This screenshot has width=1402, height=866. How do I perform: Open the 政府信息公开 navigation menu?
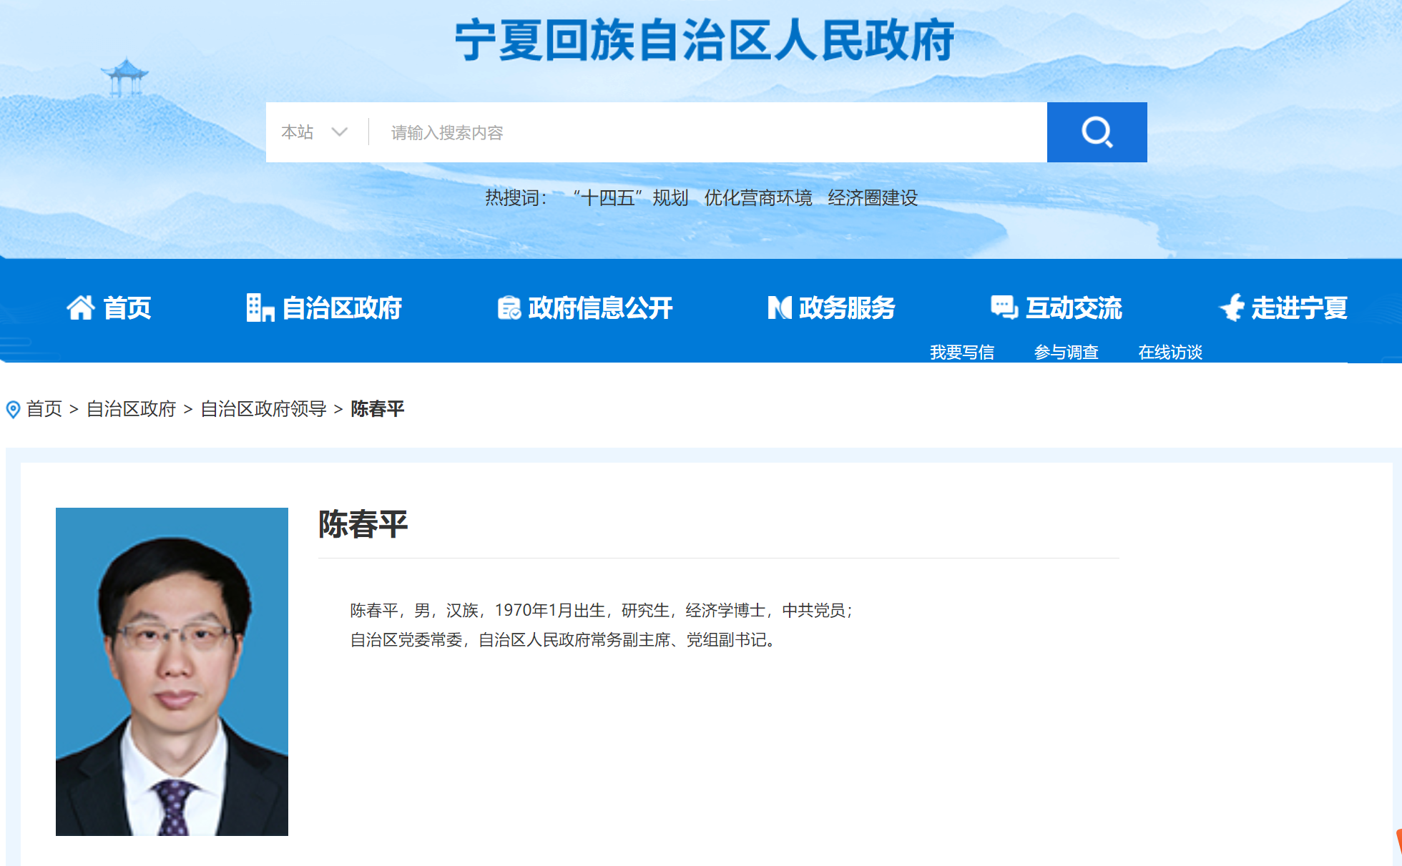point(601,308)
